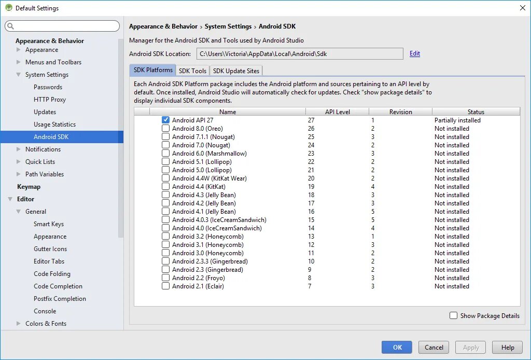Select the Android 4.3 (Jelly Bean) row name
Screen dimensions: 531x360
tap(204, 195)
